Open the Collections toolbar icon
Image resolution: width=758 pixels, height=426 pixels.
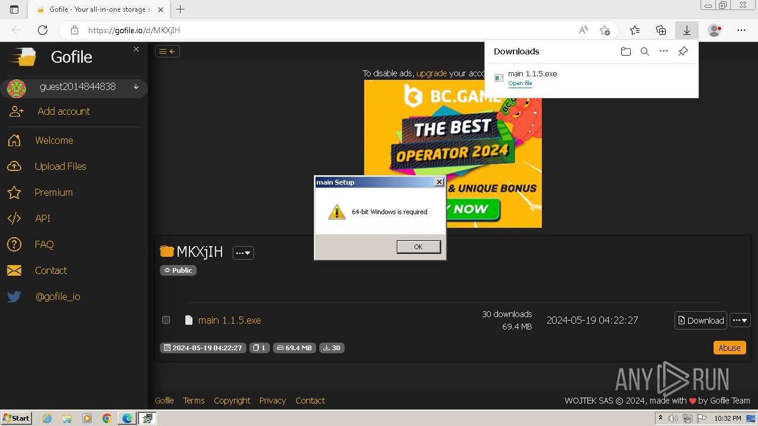(x=661, y=30)
